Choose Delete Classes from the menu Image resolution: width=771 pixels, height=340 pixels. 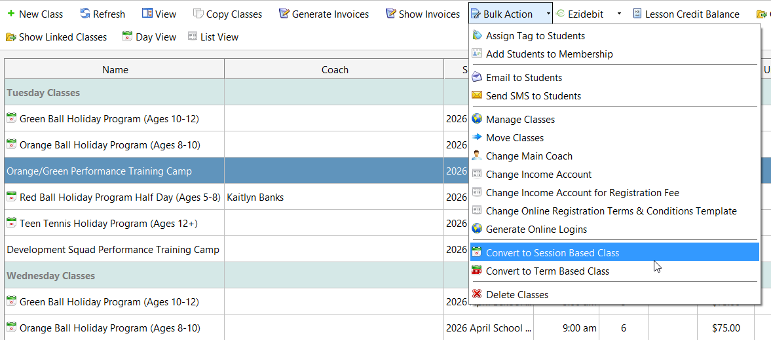point(517,295)
